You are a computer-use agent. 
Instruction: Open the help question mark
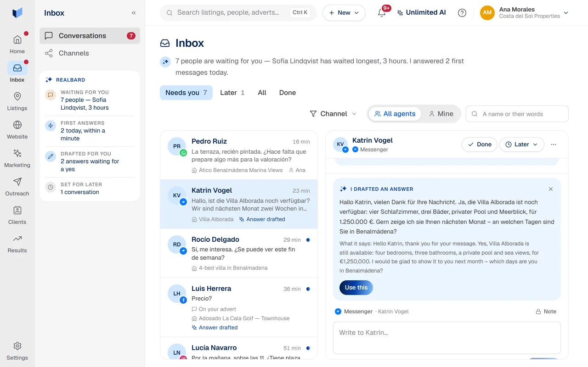click(x=462, y=13)
